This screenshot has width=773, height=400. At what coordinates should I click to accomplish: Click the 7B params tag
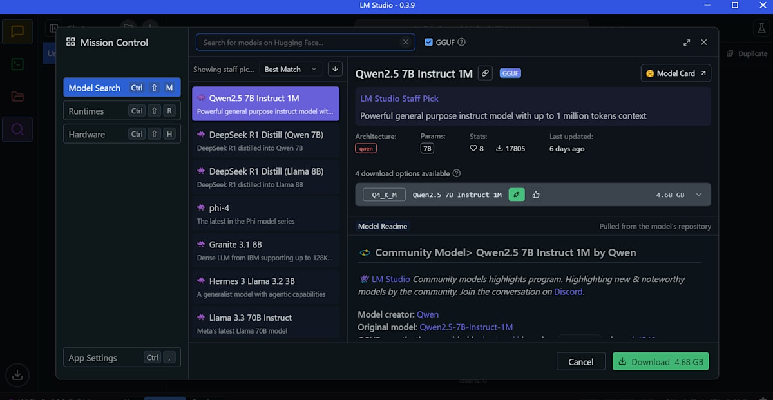427,149
